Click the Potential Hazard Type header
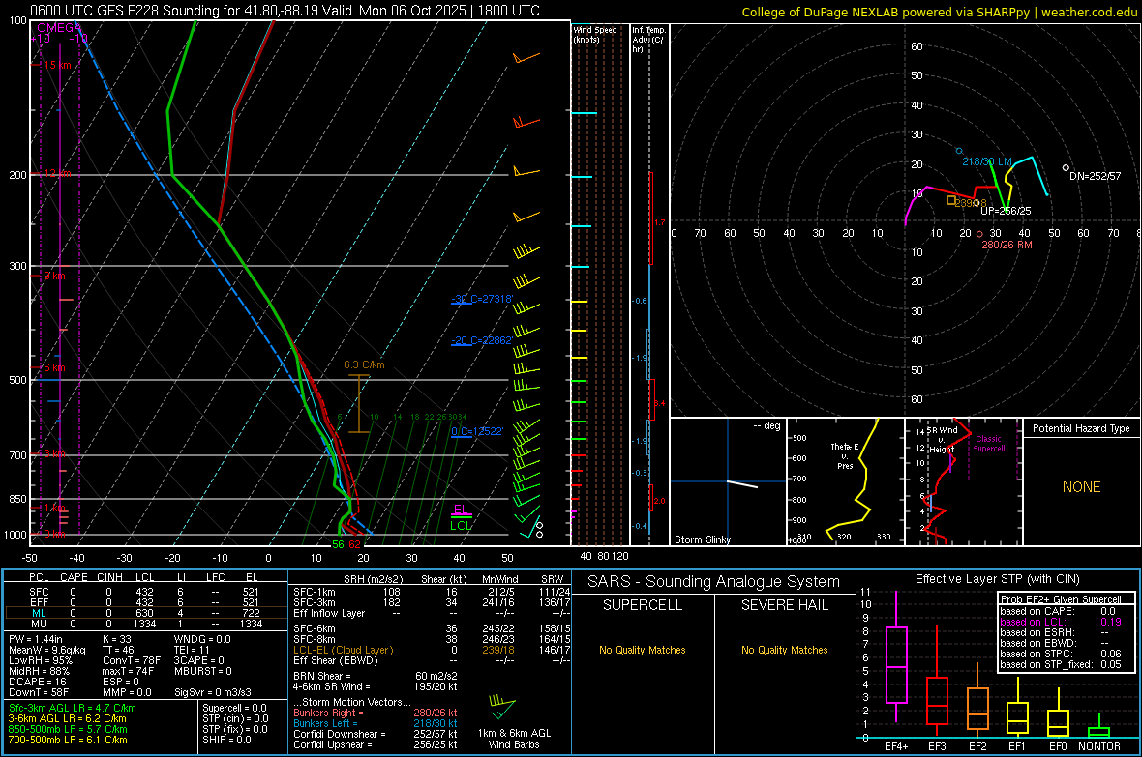This screenshot has height=757, width=1142. pyautogui.click(x=1082, y=428)
